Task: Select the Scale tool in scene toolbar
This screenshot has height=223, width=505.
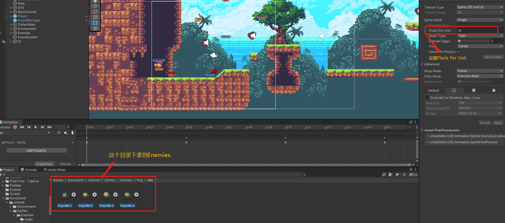Action: tap(95, 17)
